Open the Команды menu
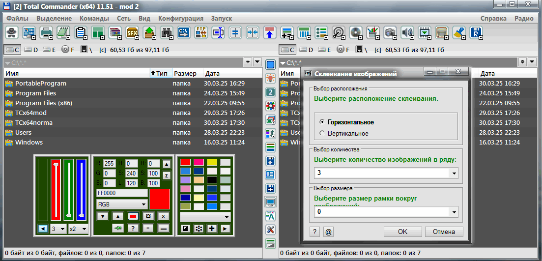 [94, 19]
